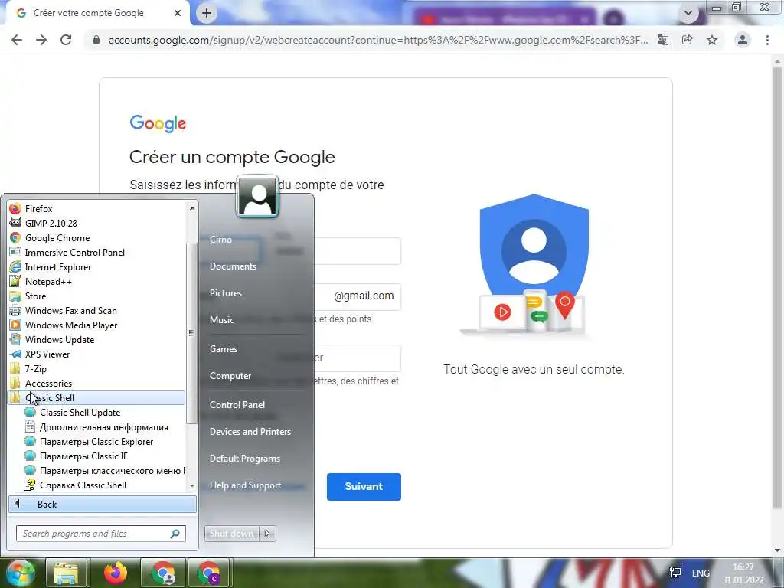784x588 pixels.
Task: Bookmark this page with the star
Action: click(x=712, y=40)
